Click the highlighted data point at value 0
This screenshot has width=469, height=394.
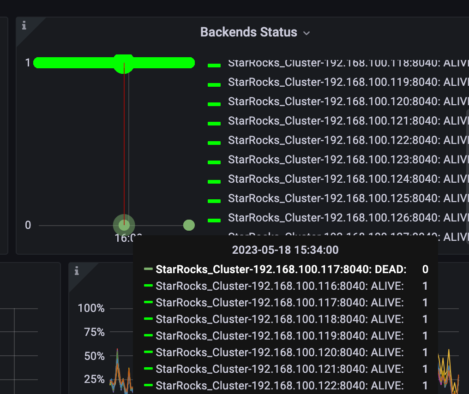coord(124,225)
